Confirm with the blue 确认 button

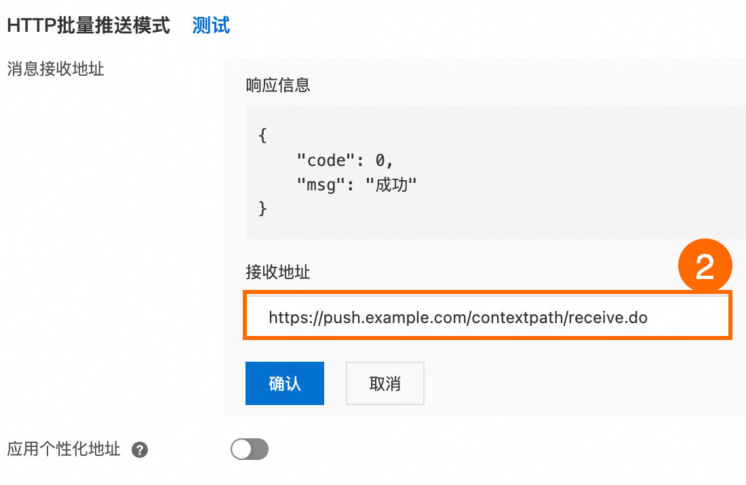pos(285,383)
